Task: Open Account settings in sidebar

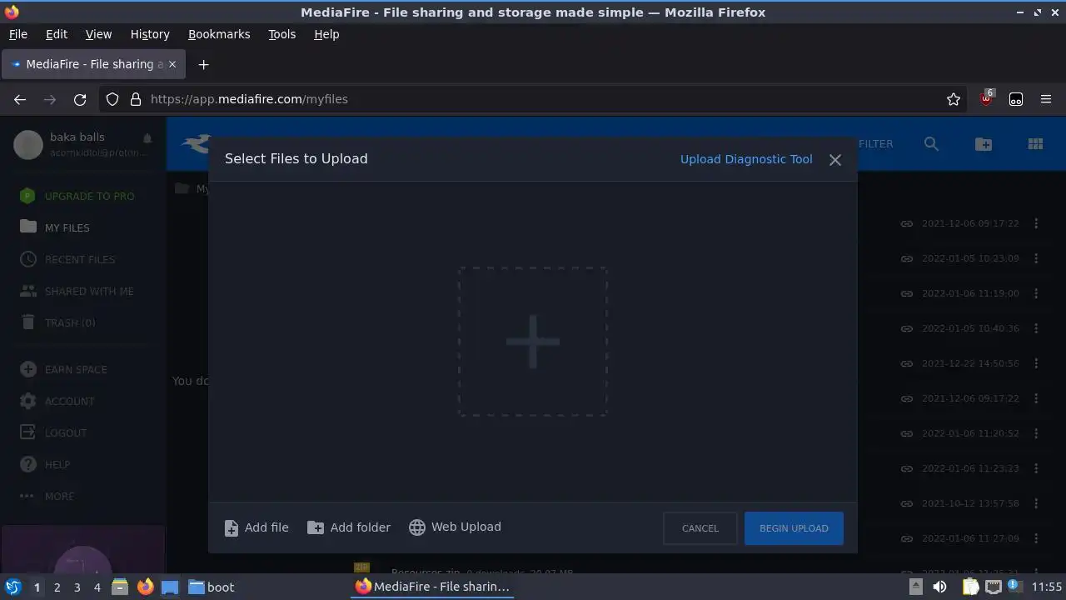Action: tap(57, 401)
